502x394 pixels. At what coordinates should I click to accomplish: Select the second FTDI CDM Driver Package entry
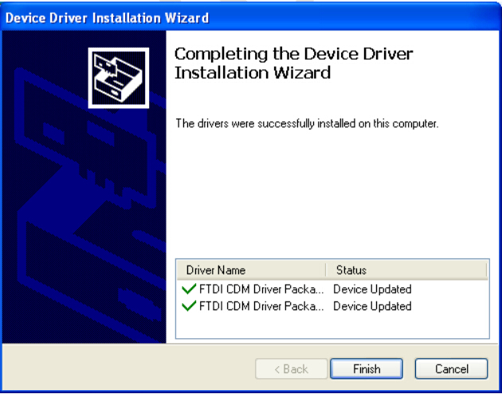click(x=261, y=306)
